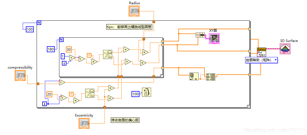
Task: Select the lower Add node right of inner Sine & Cosine
Action: [x=128, y=62]
